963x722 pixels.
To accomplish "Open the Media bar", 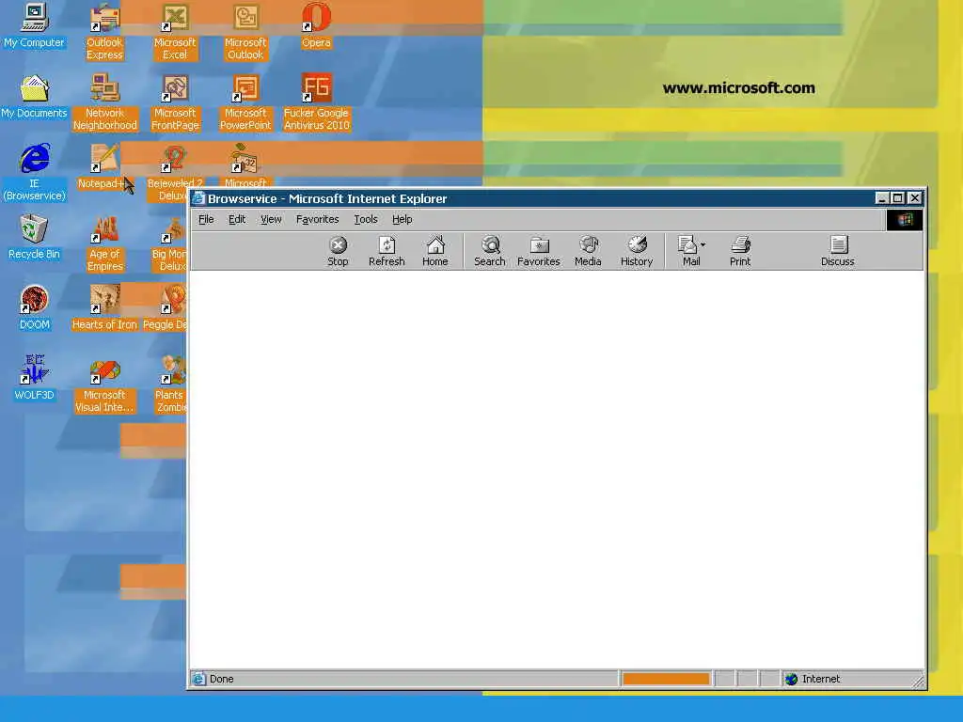I will 588,251.
